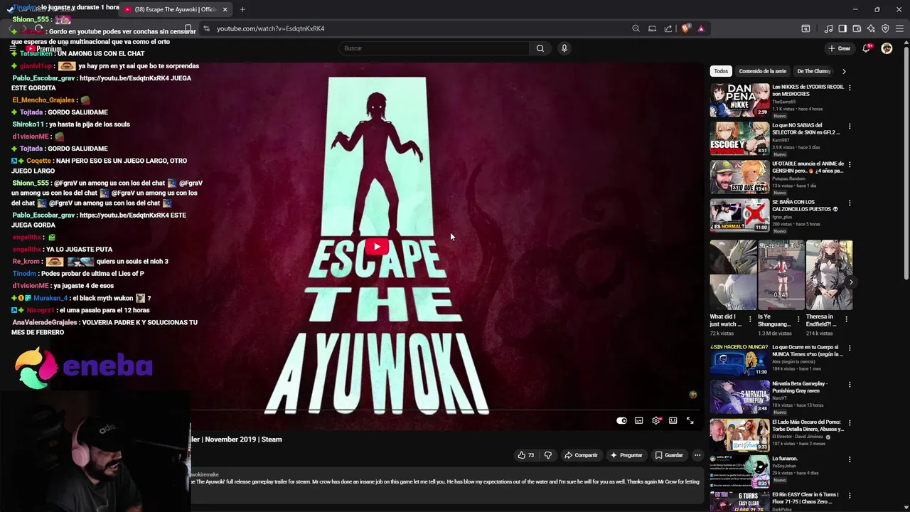Click the bookmark icon left of URL

(x=188, y=28)
